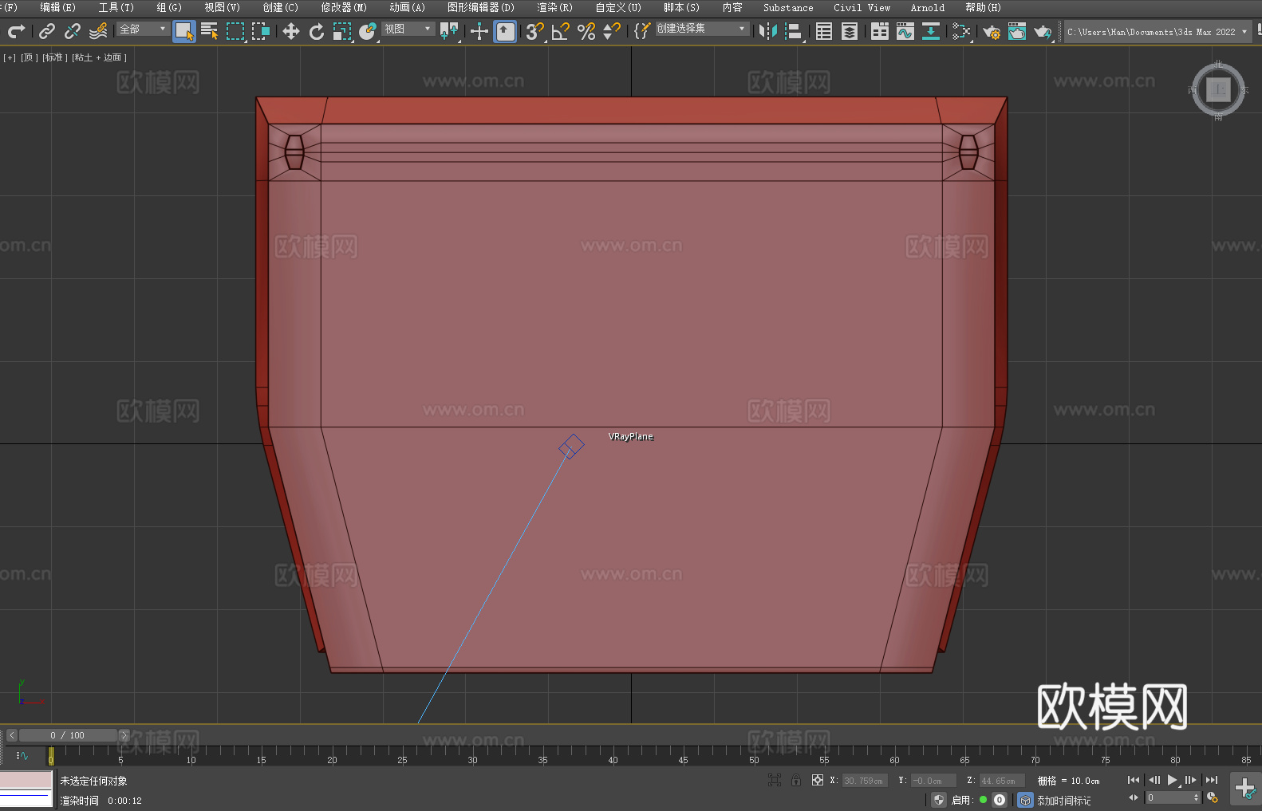
Task: Go to the end frame button
Action: click(x=1212, y=780)
